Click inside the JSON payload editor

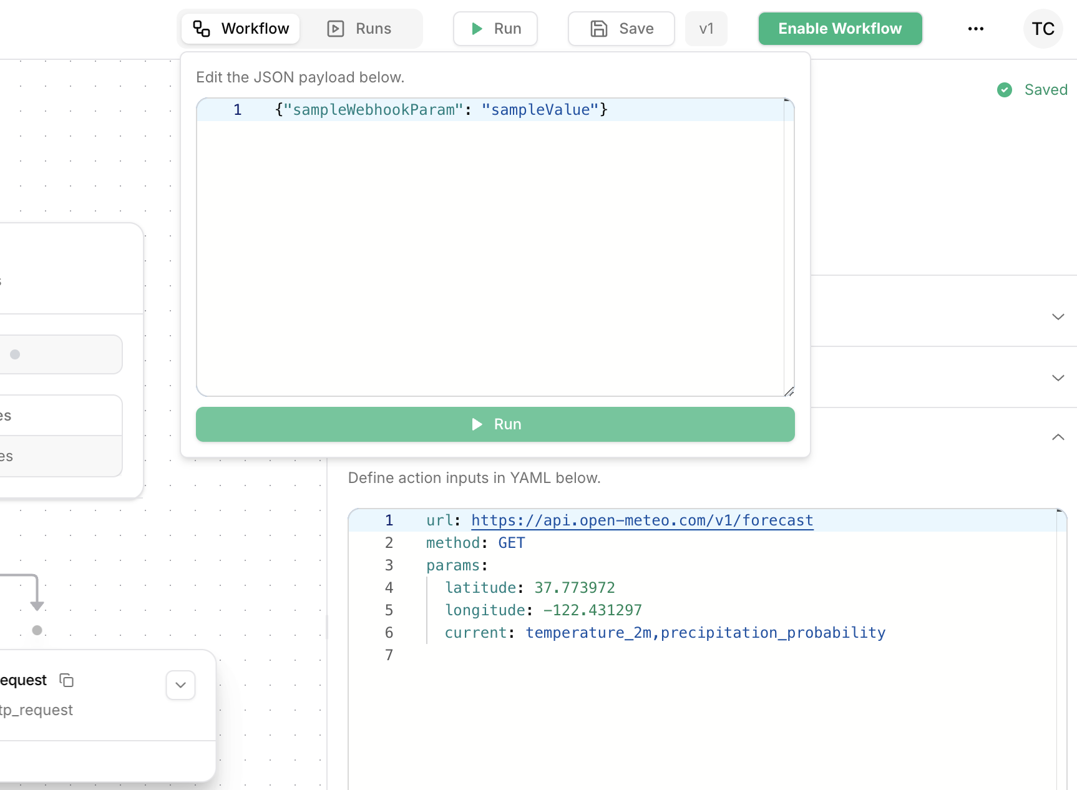(x=495, y=247)
